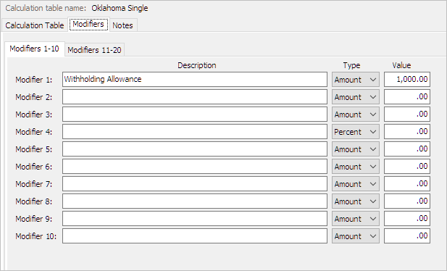This screenshot has height=271, width=447.
Task: Open the Modifier 2 Type combo box
Action: (356, 96)
